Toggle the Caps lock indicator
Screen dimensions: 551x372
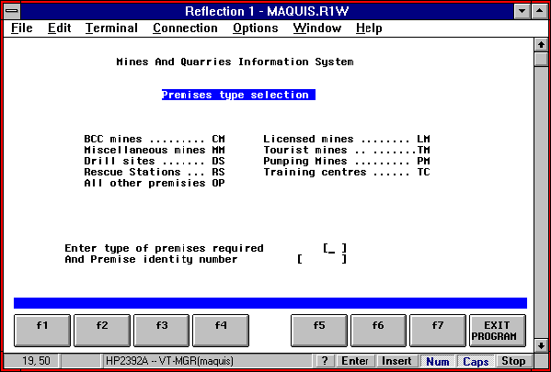[476, 361]
